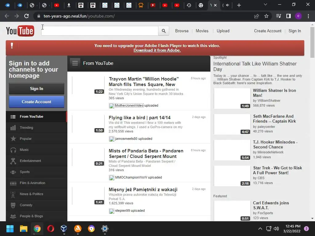Open a new browser tab with plus
This screenshot has height=236, width=315.
(239, 5)
